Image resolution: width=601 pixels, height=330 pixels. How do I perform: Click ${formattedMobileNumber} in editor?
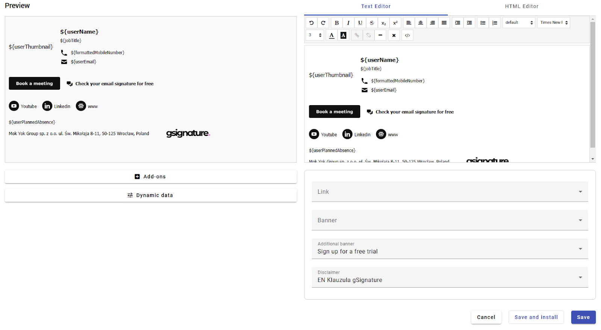click(398, 81)
